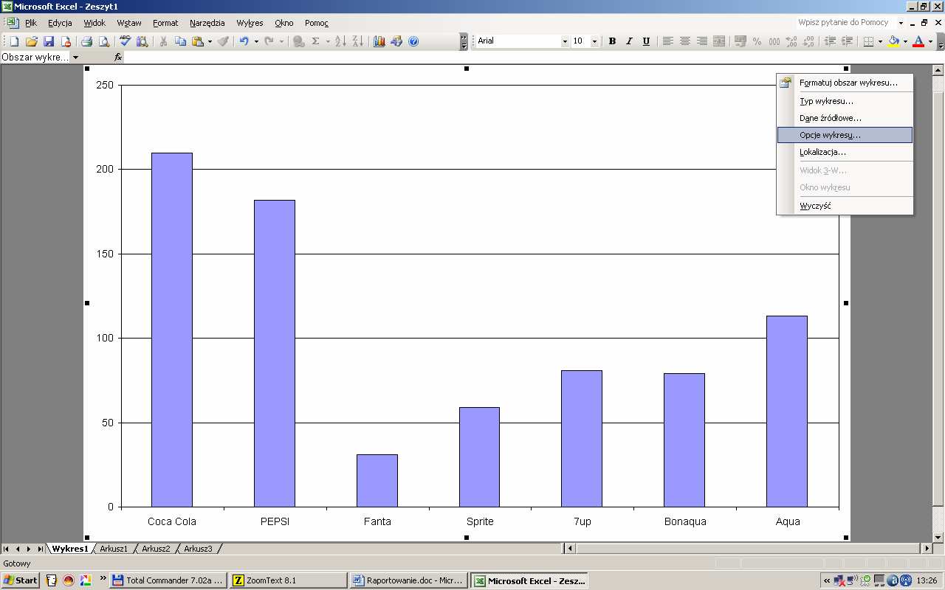Image resolution: width=945 pixels, height=590 pixels.
Task: Apply the red Font Color A
Action: [918, 41]
